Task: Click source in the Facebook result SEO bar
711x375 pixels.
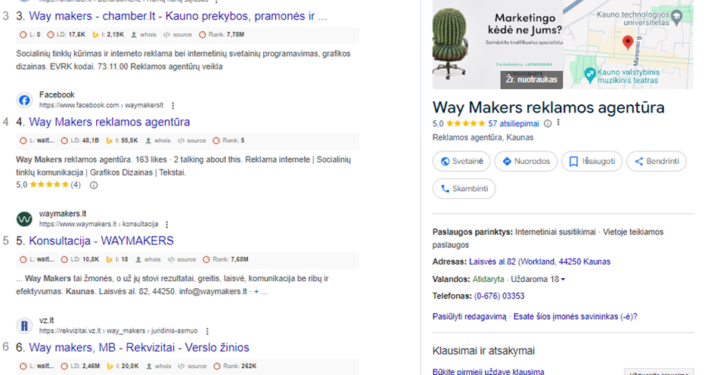Action: (x=192, y=141)
